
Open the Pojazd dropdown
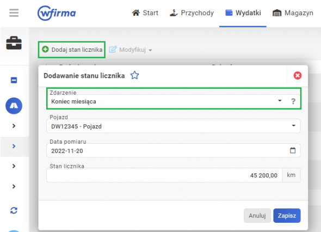coord(174,126)
